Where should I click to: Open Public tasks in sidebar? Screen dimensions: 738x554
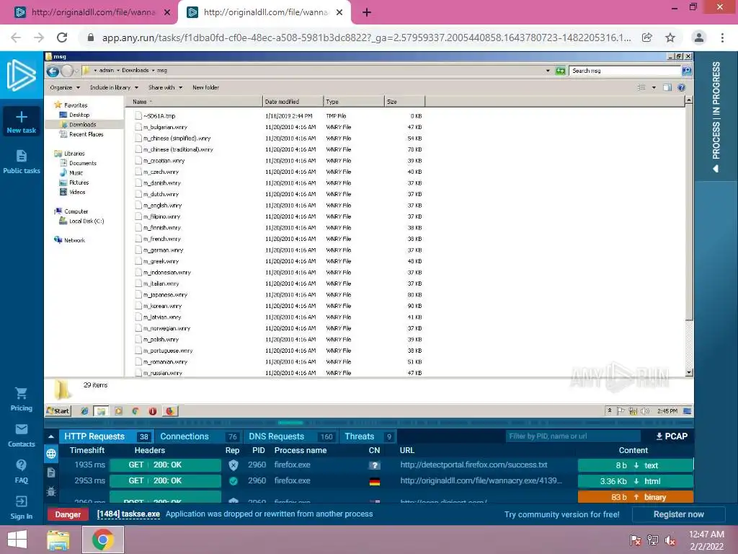(x=21, y=162)
